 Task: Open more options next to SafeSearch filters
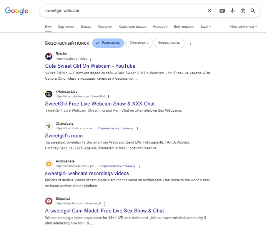click(191, 43)
